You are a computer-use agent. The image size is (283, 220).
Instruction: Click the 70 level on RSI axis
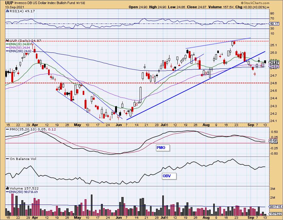pyautogui.click(x=272, y=19)
